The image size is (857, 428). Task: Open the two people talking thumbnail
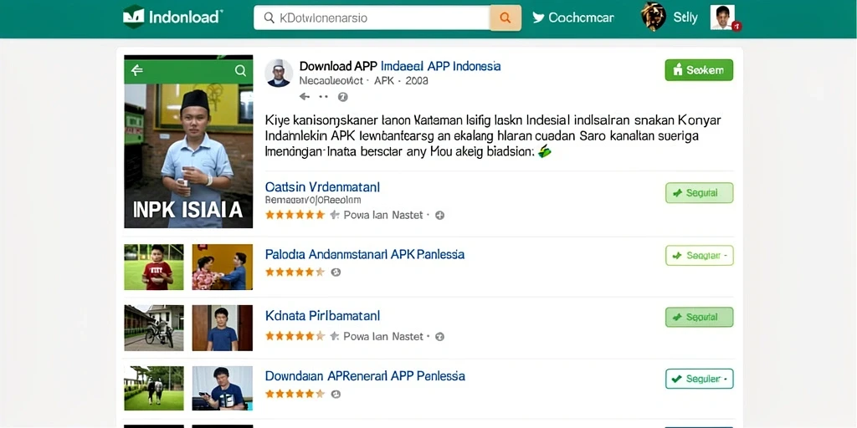[223, 267]
